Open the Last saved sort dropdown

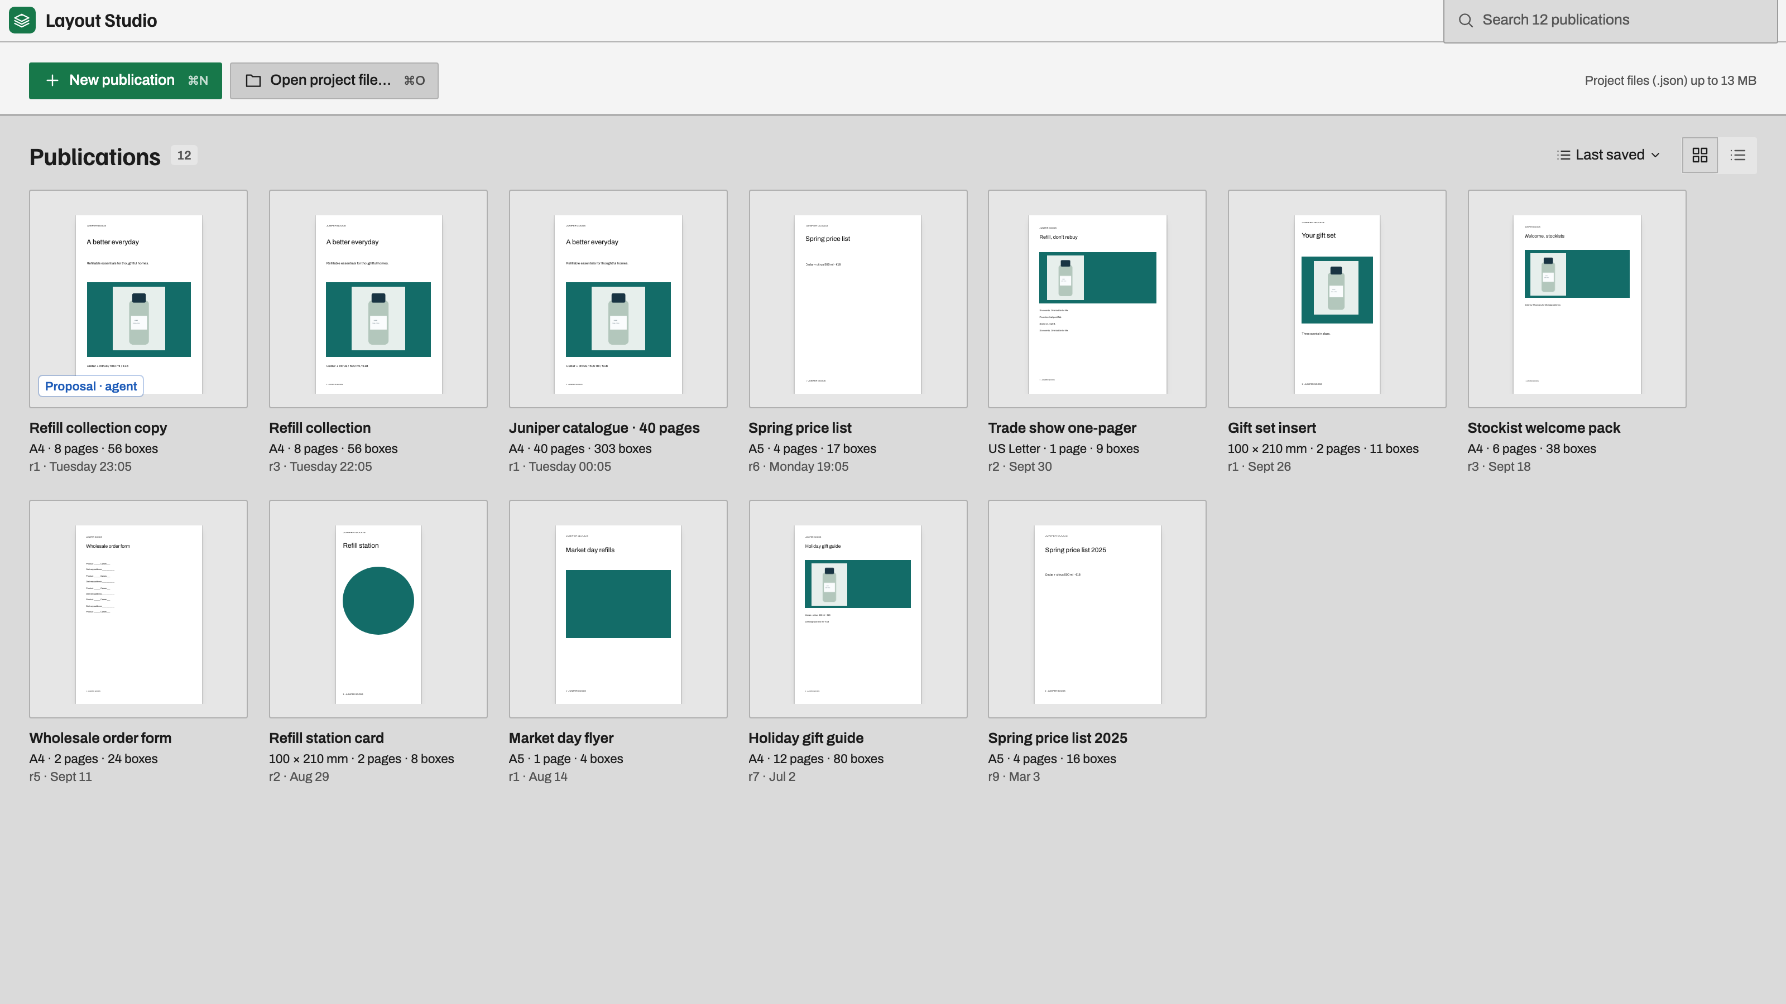[1609, 155]
